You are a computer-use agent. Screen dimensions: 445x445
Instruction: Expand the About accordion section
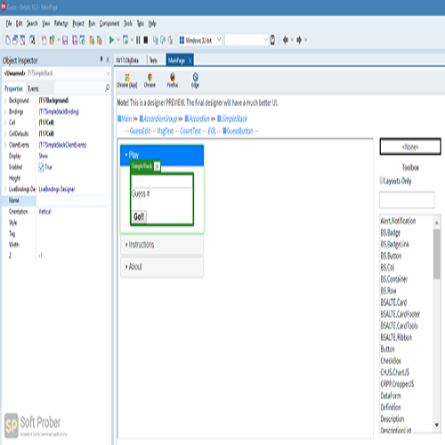[162, 267]
